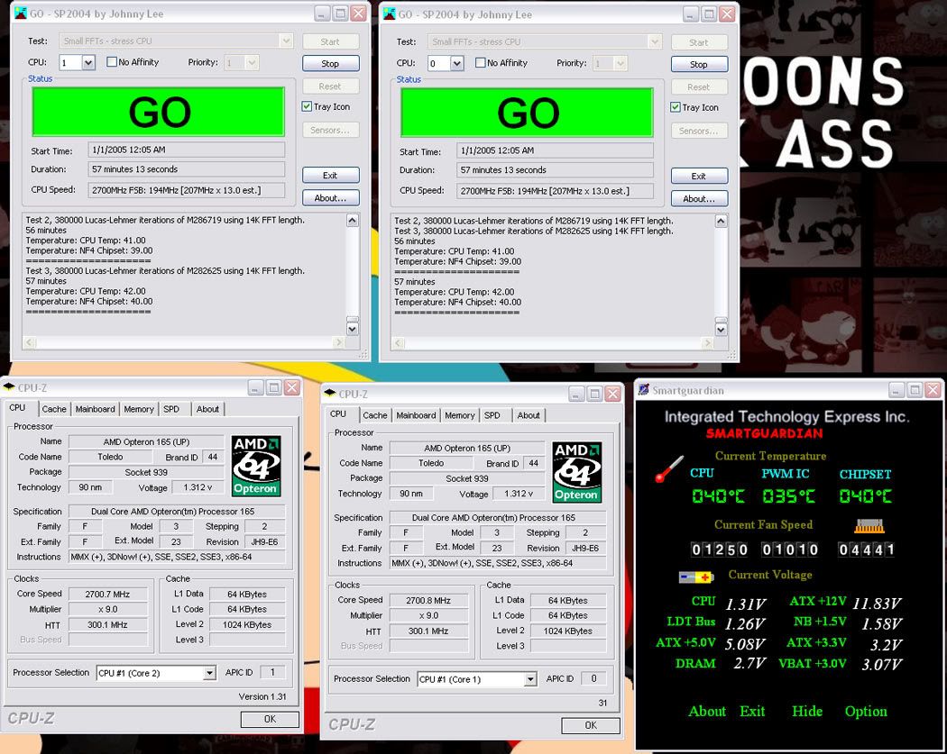Open the CPU dropdown showing 1 in the left SP2004 window

88,62
